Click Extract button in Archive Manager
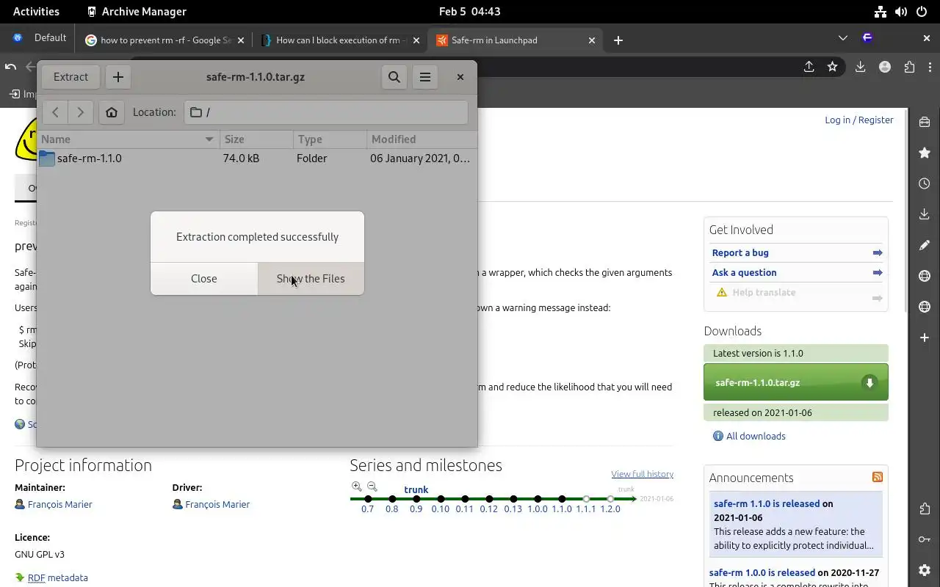Image resolution: width=940 pixels, height=587 pixels. coord(70,76)
